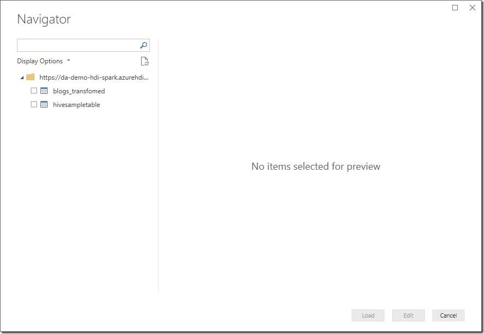Click the search magnifier icon
This screenshot has height=334, width=484.
[x=143, y=45]
